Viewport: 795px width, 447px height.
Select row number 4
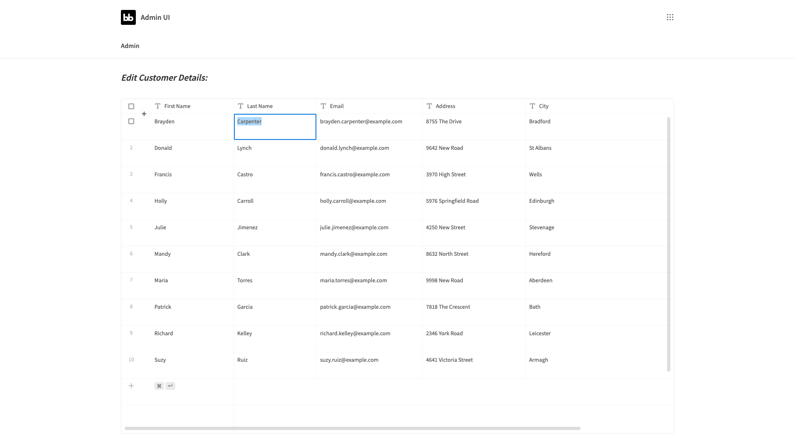131,201
